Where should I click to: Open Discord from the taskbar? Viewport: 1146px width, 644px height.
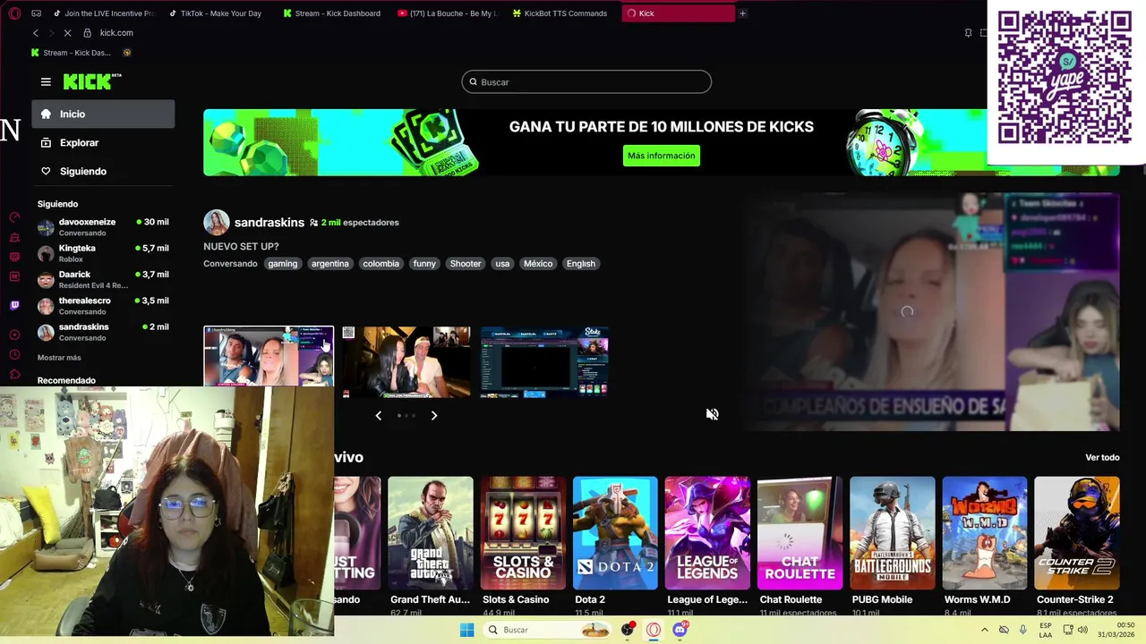[x=680, y=630]
